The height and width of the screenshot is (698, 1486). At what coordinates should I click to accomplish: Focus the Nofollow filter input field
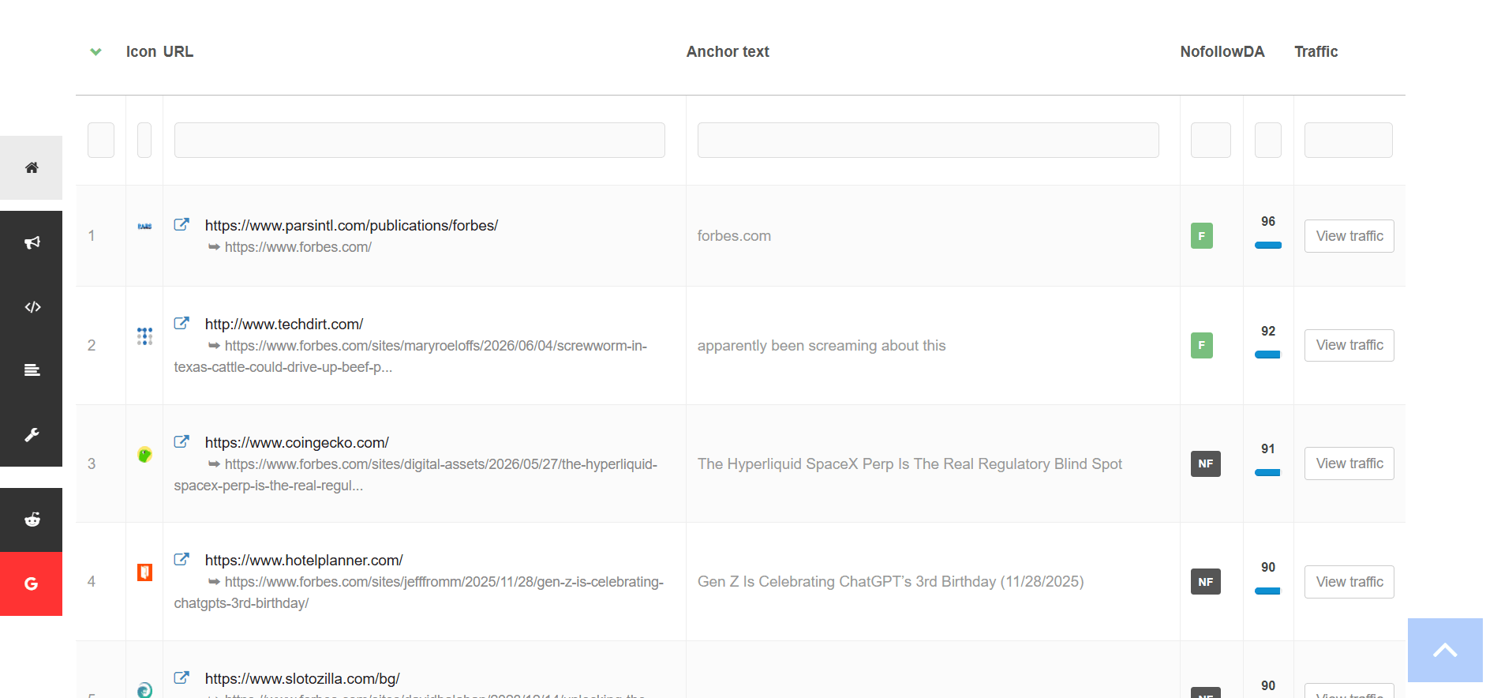coord(1211,140)
